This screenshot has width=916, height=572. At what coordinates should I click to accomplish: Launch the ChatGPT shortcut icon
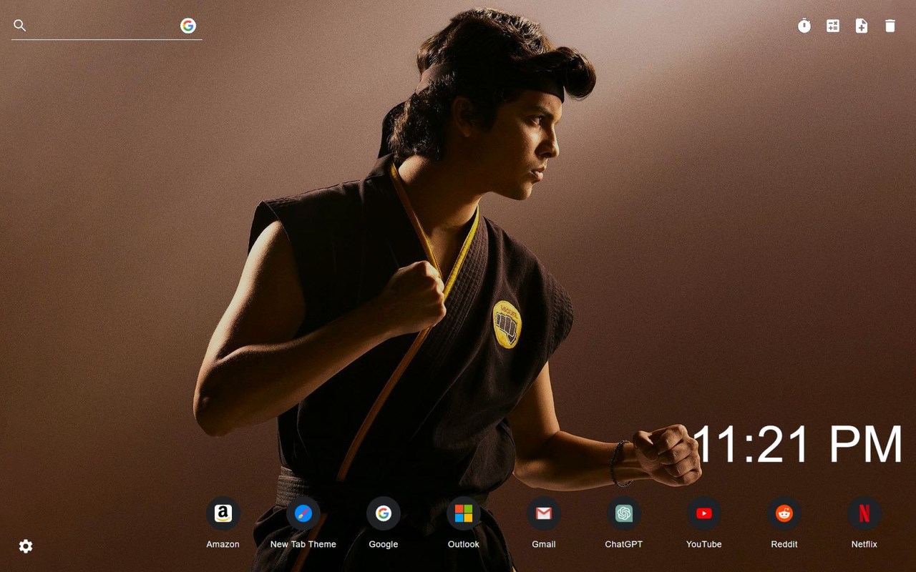pyautogui.click(x=624, y=513)
